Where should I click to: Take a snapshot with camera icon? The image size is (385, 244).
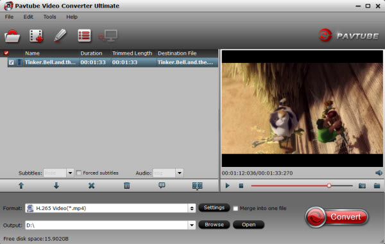click(x=362, y=186)
